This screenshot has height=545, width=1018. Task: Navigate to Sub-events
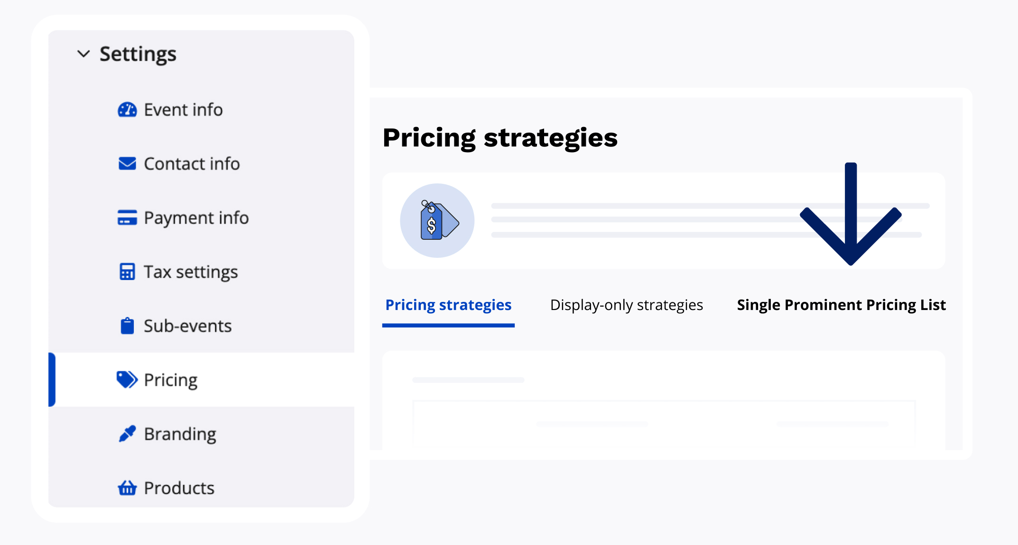tap(187, 326)
